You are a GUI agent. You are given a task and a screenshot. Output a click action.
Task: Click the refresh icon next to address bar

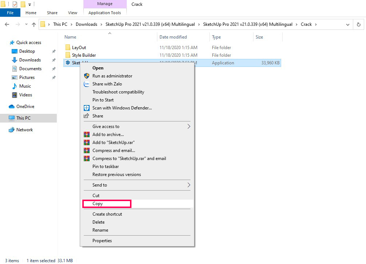[x=359, y=24]
